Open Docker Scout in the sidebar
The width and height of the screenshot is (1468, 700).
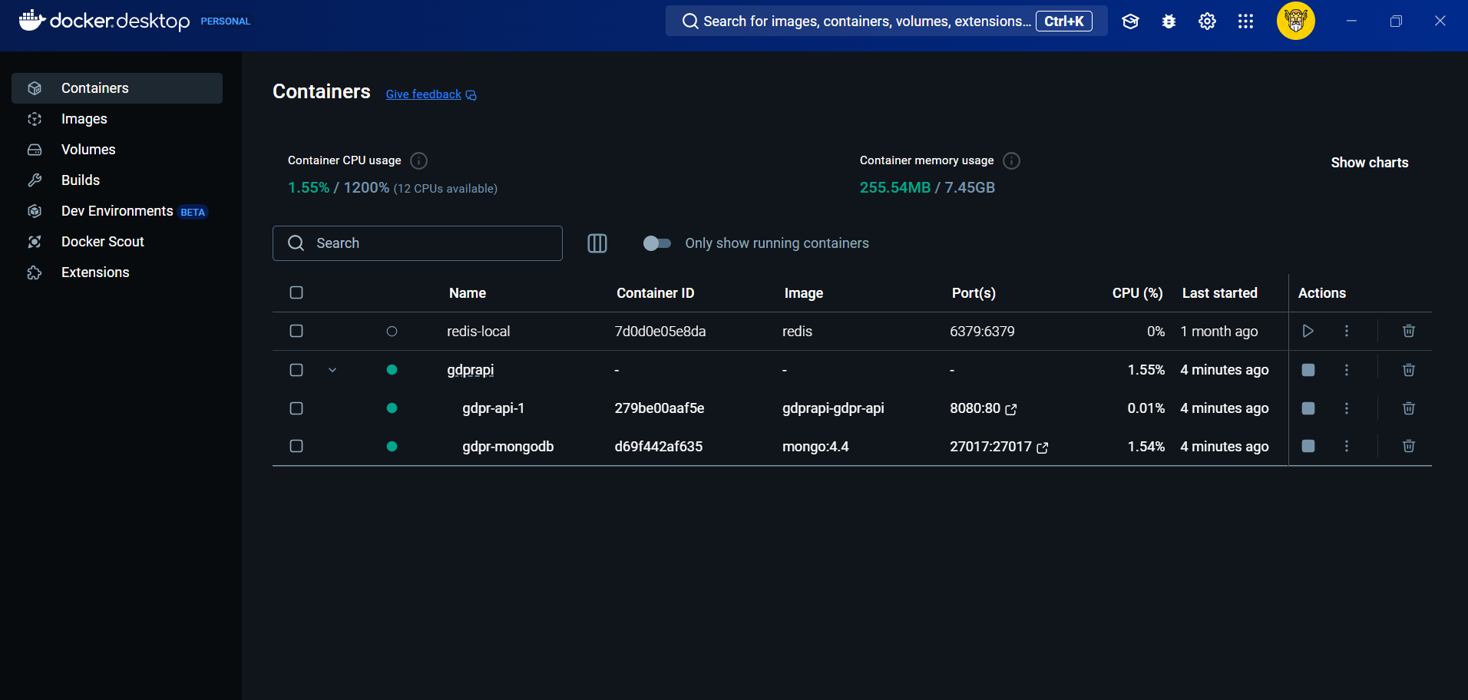(x=117, y=242)
